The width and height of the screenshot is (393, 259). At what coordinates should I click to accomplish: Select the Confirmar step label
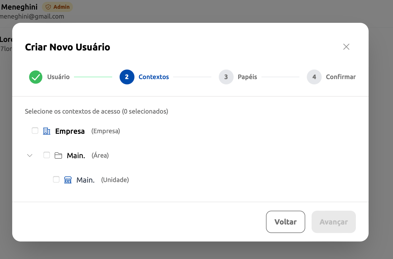click(x=341, y=77)
